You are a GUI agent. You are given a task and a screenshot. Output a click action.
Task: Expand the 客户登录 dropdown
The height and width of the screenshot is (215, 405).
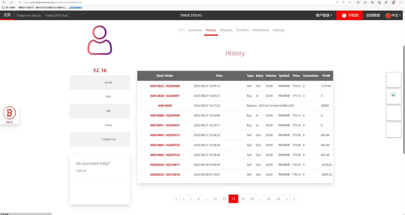pos(324,15)
